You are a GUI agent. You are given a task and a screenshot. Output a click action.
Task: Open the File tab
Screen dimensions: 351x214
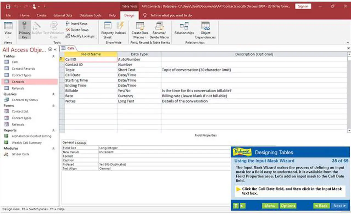[x=8, y=15]
